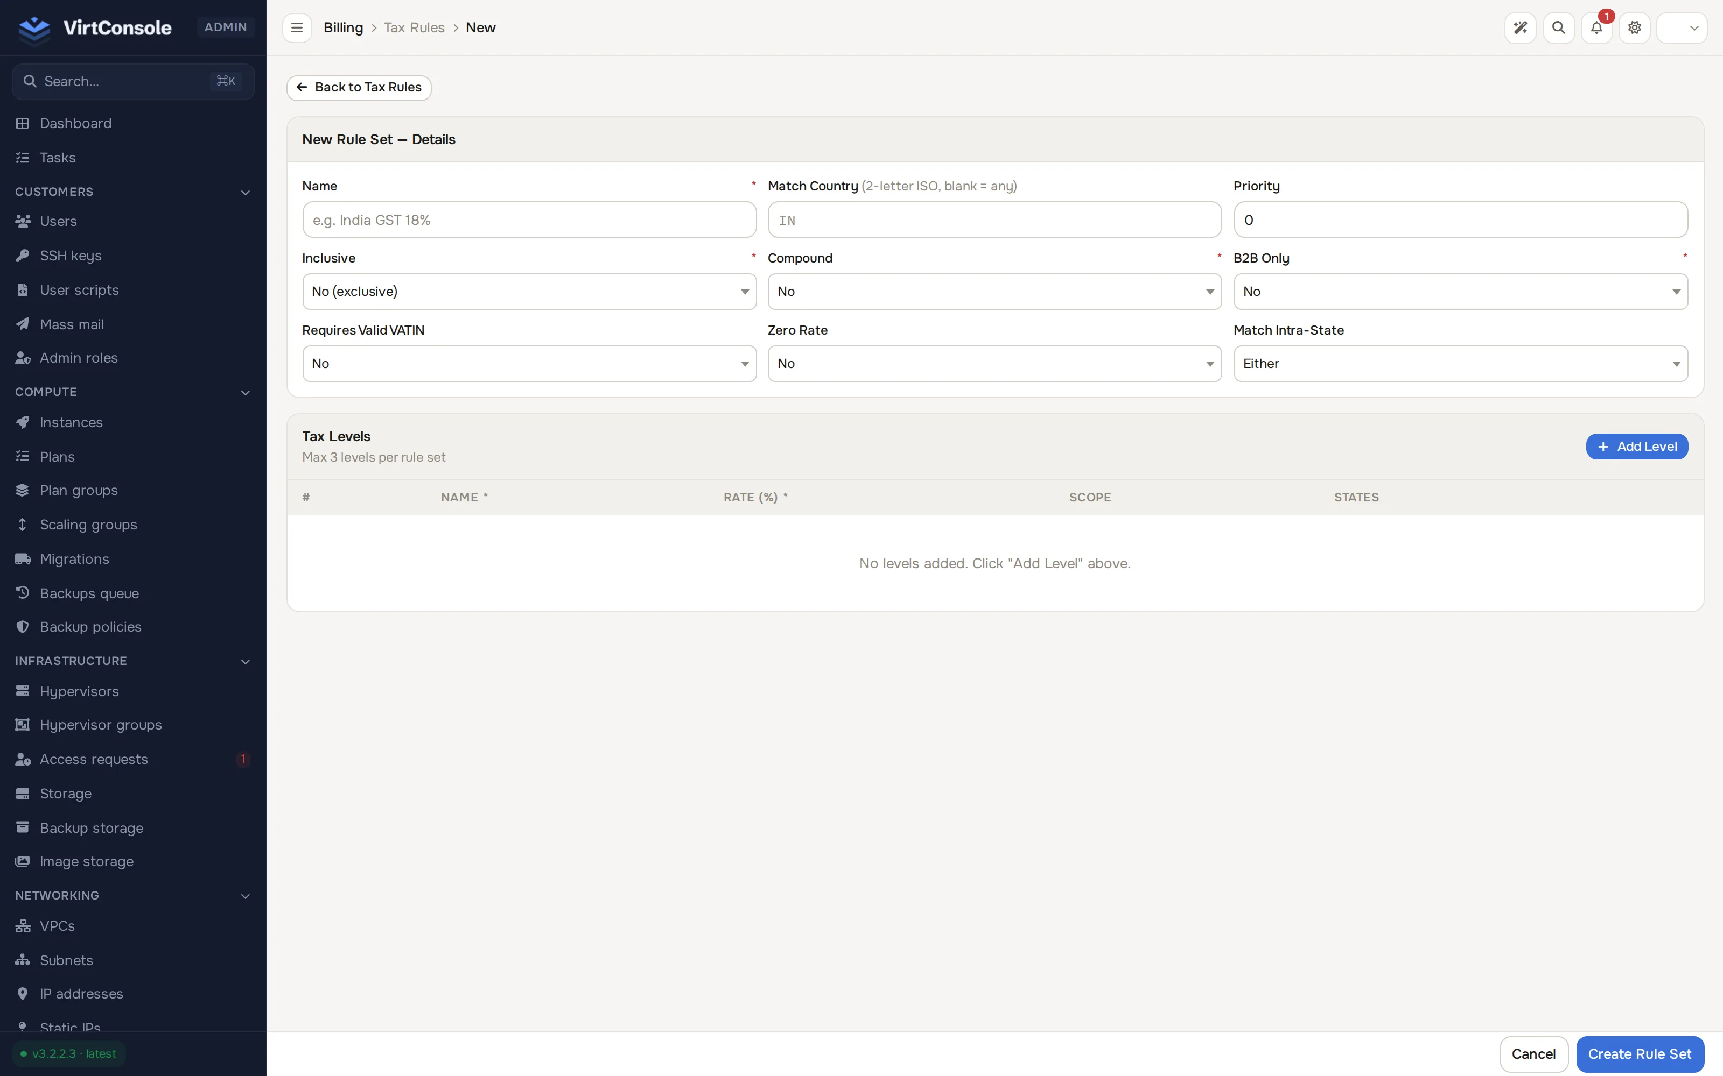
Task: Click the Backups queue history icon
Action: tap(23, 593)
